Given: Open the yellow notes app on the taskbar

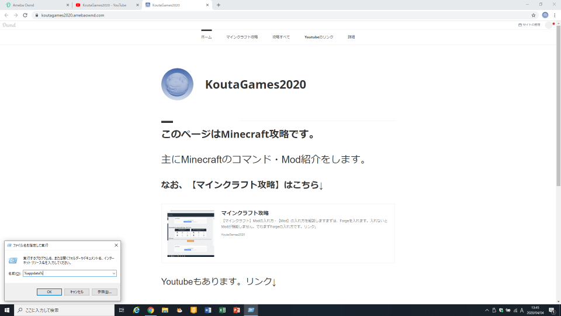Looking at the screenshot, I should 193,310.
